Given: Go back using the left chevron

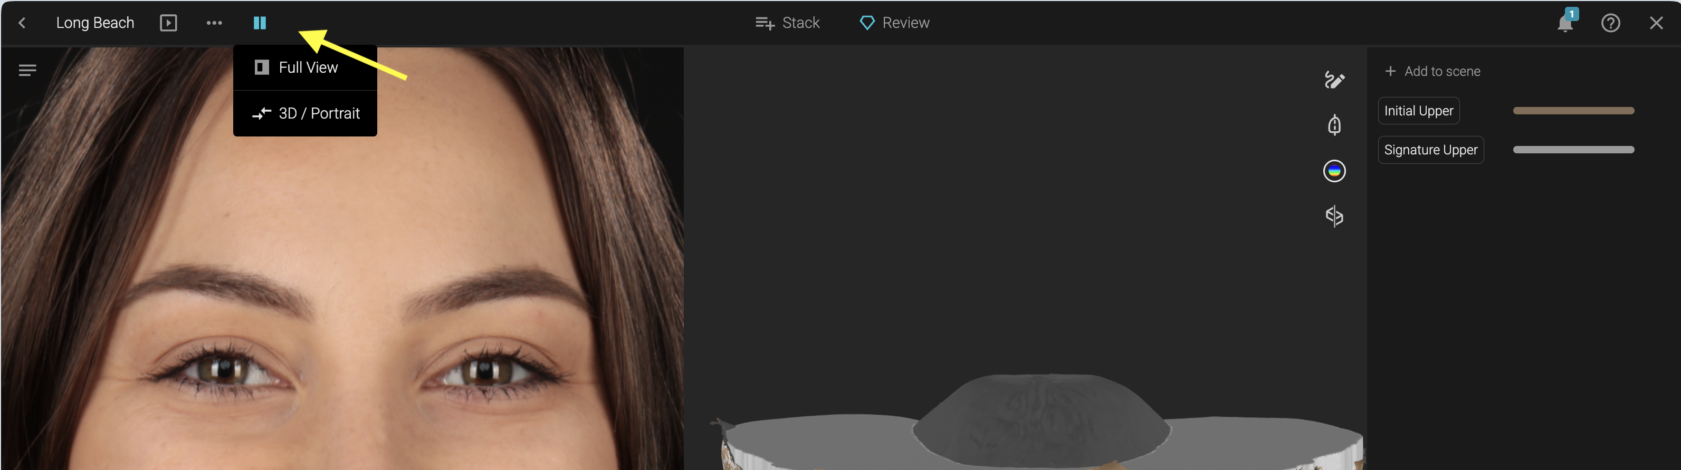Looking at the screenshot, I should [x=22, y=24].
